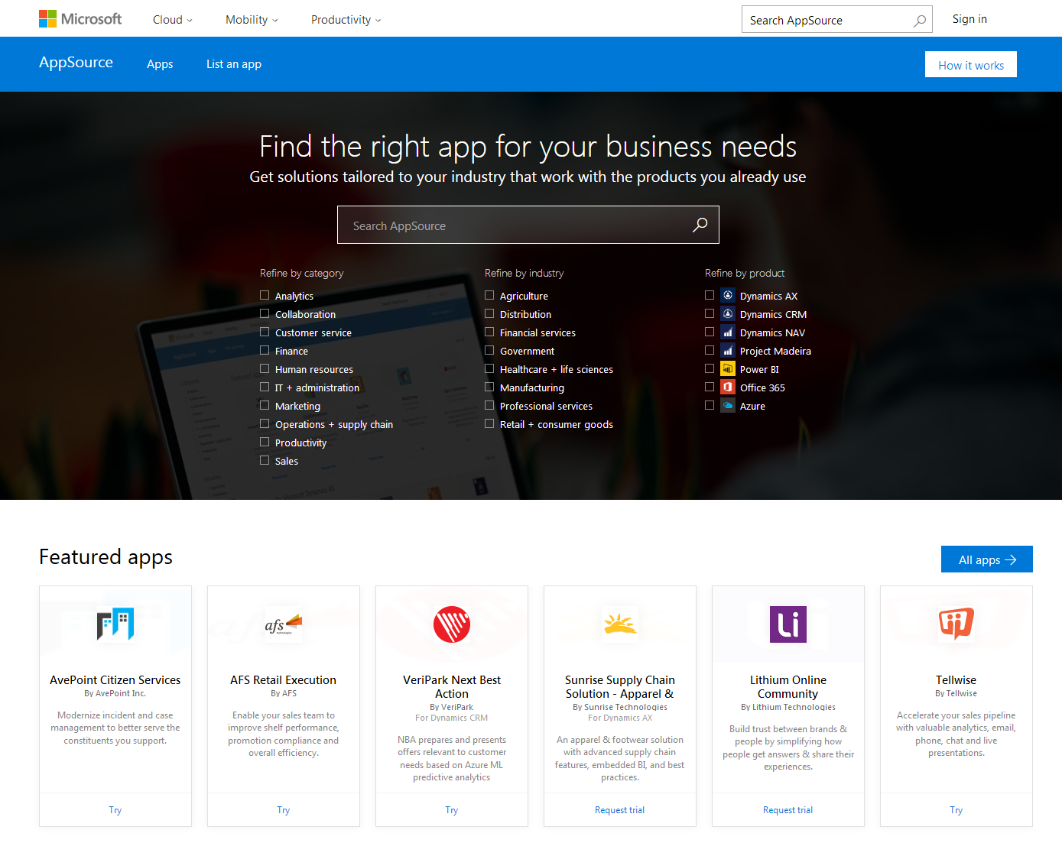Tick the Manufacturing industry checkbox
The image size is (1062, 856).
coord(489,387)
